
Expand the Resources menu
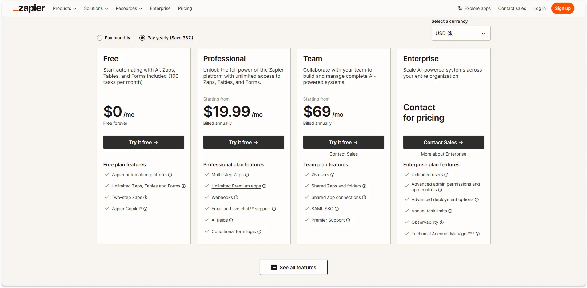coord(129,8)
